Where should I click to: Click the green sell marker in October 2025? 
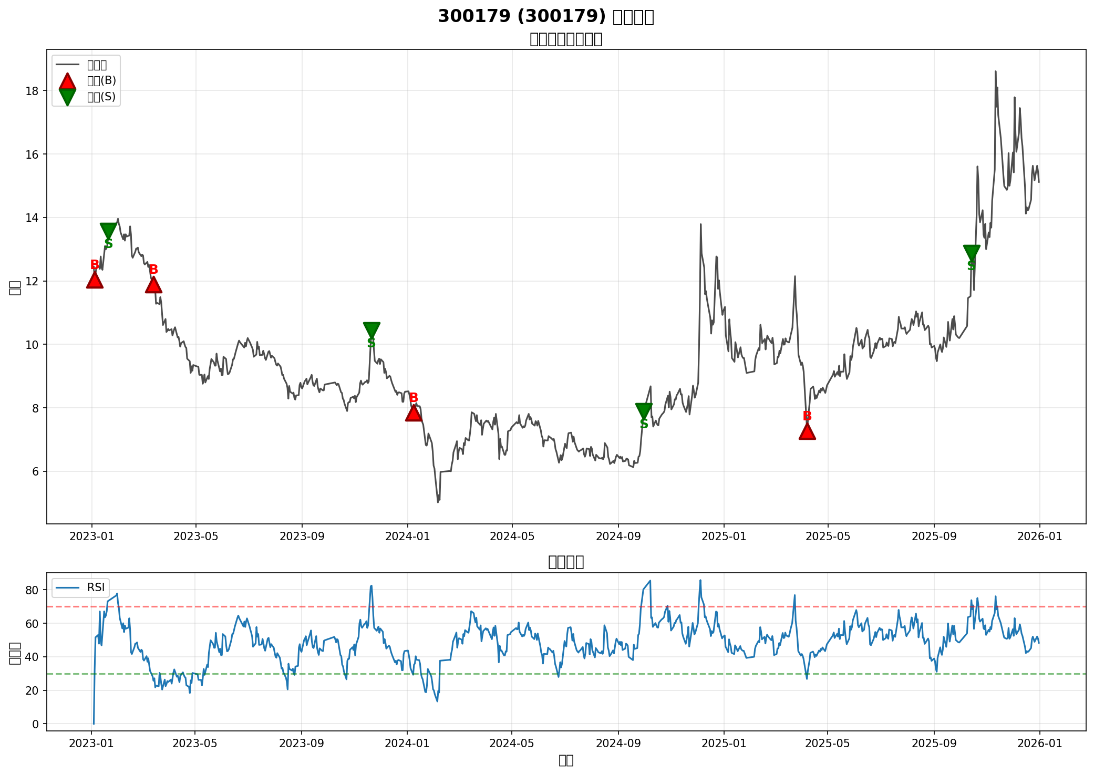pyautogui.click(x=972, y=252)
